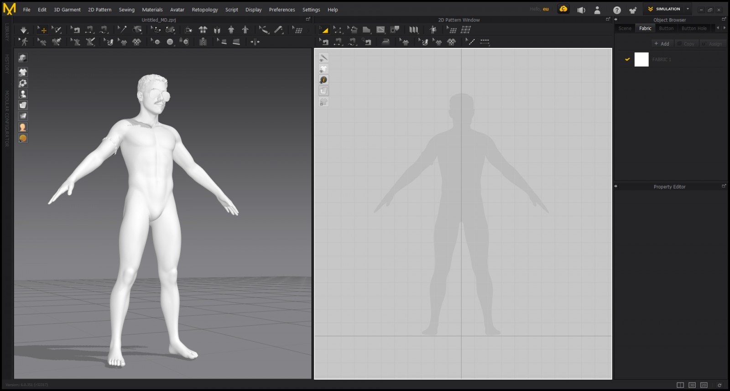Select the Select/Move tool in 3D toolbar
Screen dimensions: 730x391
42,30
